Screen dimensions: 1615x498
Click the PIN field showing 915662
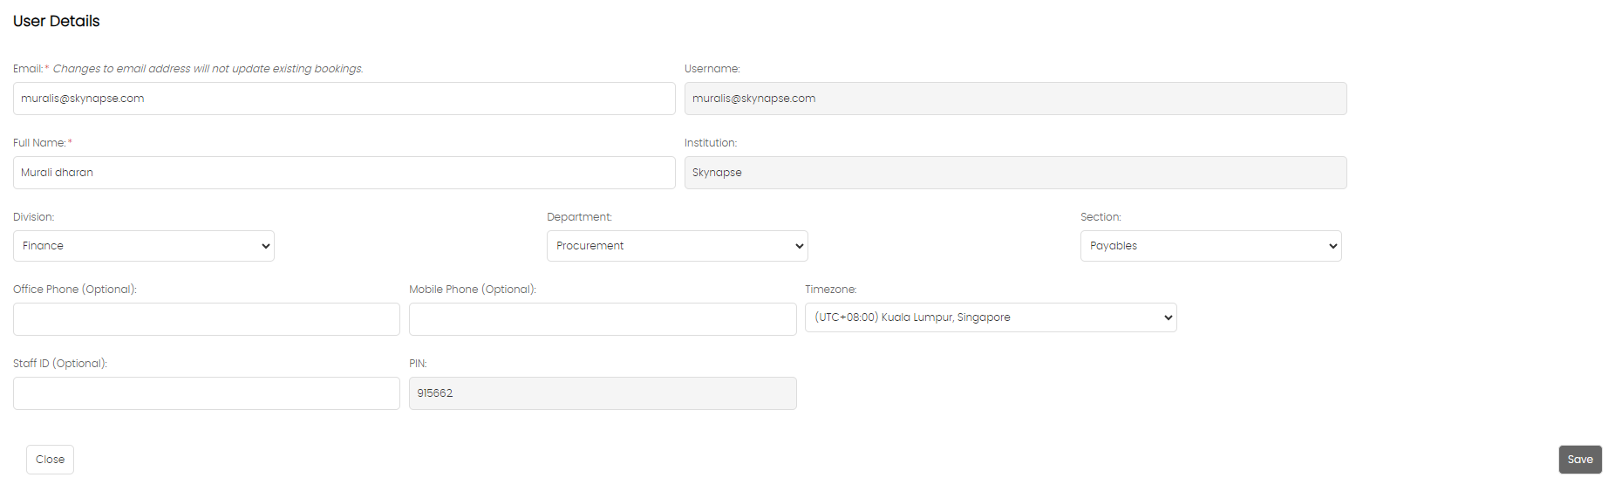pyautogui.click(x=603, y=393)
